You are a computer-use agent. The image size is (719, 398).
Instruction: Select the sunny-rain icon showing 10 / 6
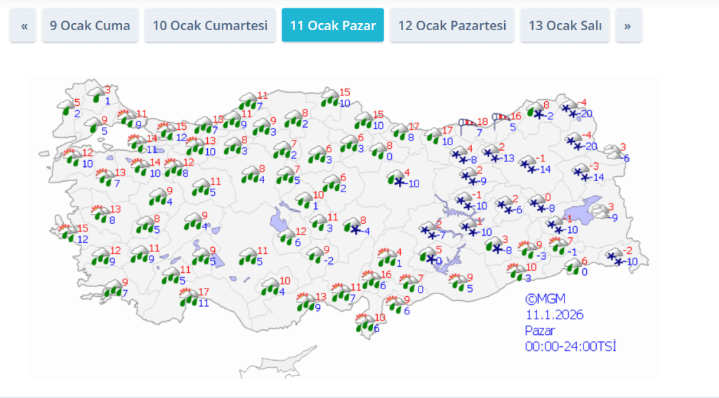tap(364, 323)
